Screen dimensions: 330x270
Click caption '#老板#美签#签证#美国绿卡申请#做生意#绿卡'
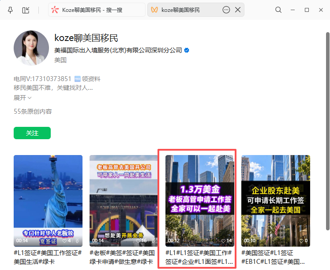point(122,257)
